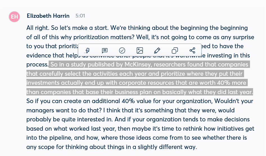Viewport: 266px width, 156px height.
Task: Mark selection as action item with checkmark icon
Action: pos(122,50)
